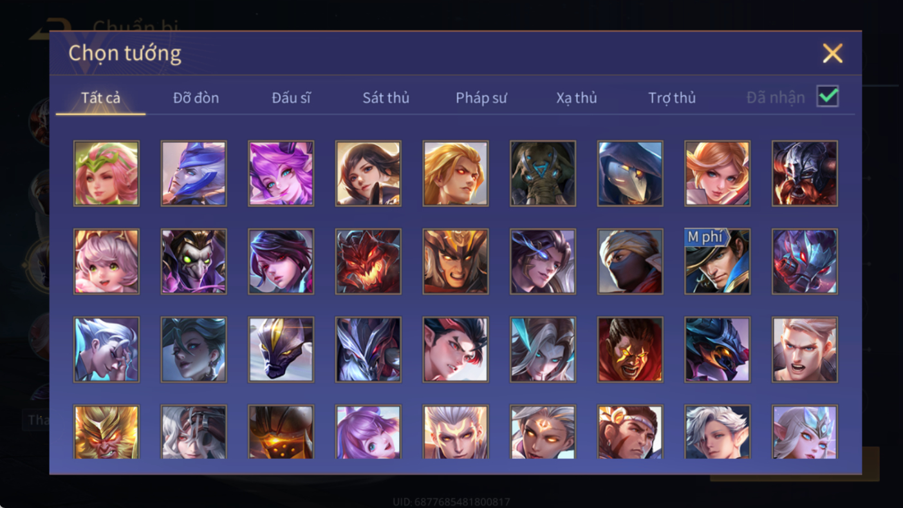The width and height of the screenshot is (903, 508).
Task: Choose the masked ninja hero with headband
Action: click(630, 261)
